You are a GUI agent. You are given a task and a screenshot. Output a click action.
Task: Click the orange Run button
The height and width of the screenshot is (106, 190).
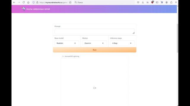(x=94, y=50)
